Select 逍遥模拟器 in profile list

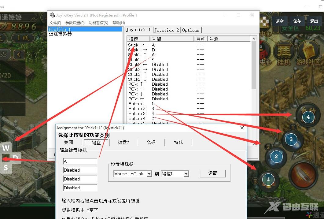[60, 34]
